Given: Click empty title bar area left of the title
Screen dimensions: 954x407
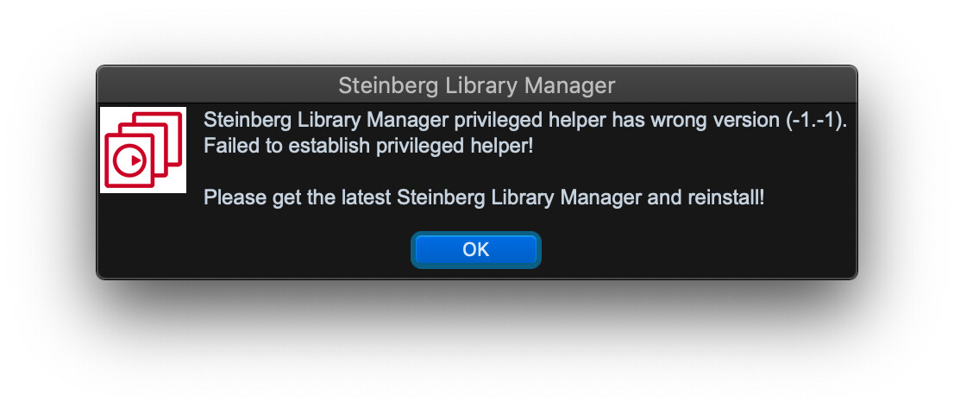Looking at the screenshot, I should click(x=216, y=85).
